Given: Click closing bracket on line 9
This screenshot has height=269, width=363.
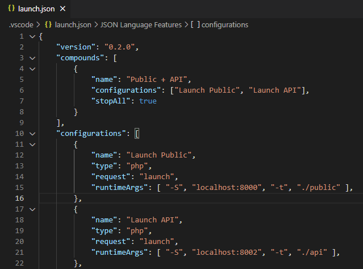Looking at the screenshot, I should click(x=59, y=123).
